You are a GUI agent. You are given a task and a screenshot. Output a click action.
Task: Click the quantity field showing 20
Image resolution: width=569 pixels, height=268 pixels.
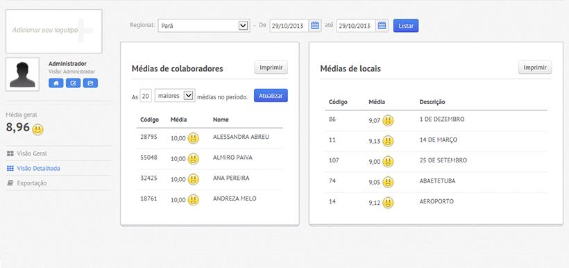coord(146,96)
